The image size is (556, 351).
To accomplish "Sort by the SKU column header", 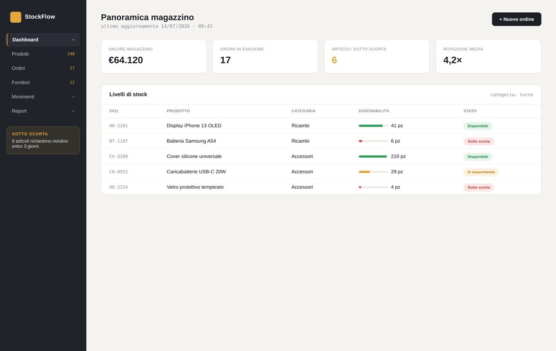I will (113, 111).
